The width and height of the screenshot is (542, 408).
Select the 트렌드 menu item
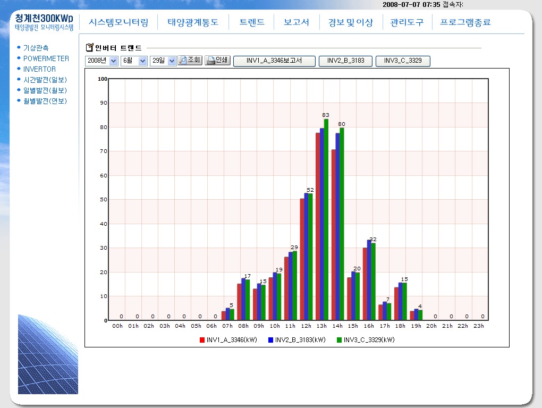tap(251, 22)
